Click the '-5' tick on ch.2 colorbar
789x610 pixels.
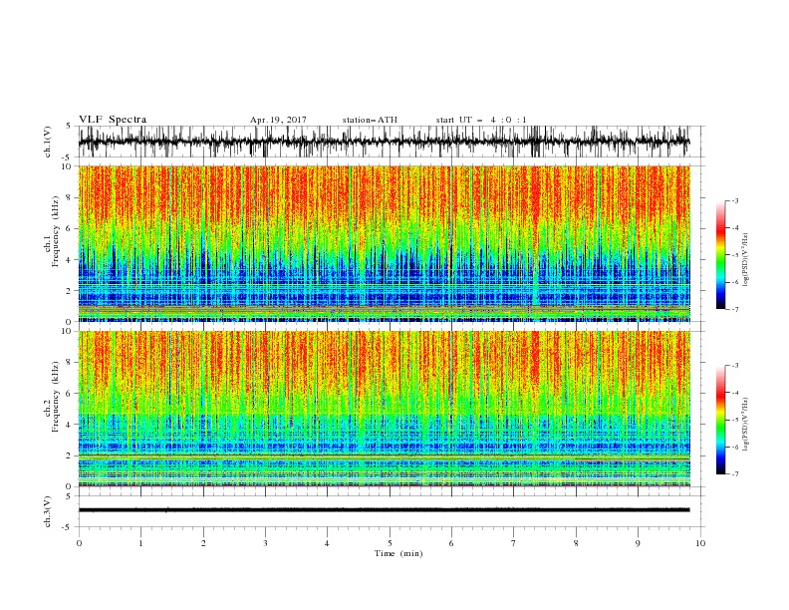pyautogui.click(x=734, y=420)
